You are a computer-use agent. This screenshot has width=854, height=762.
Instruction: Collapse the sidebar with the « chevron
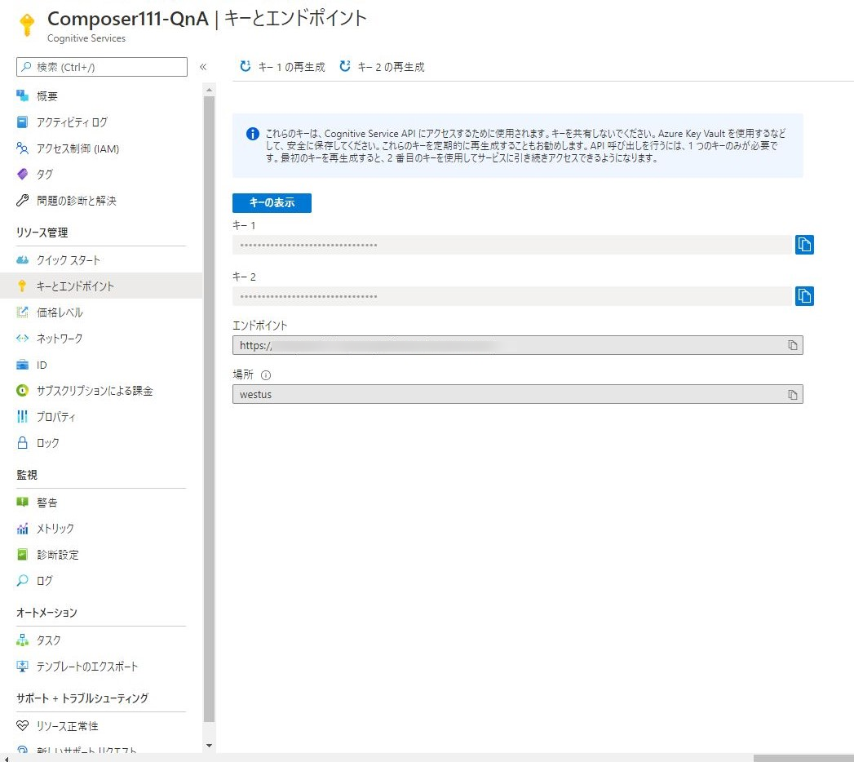click(x=203, y=68)
